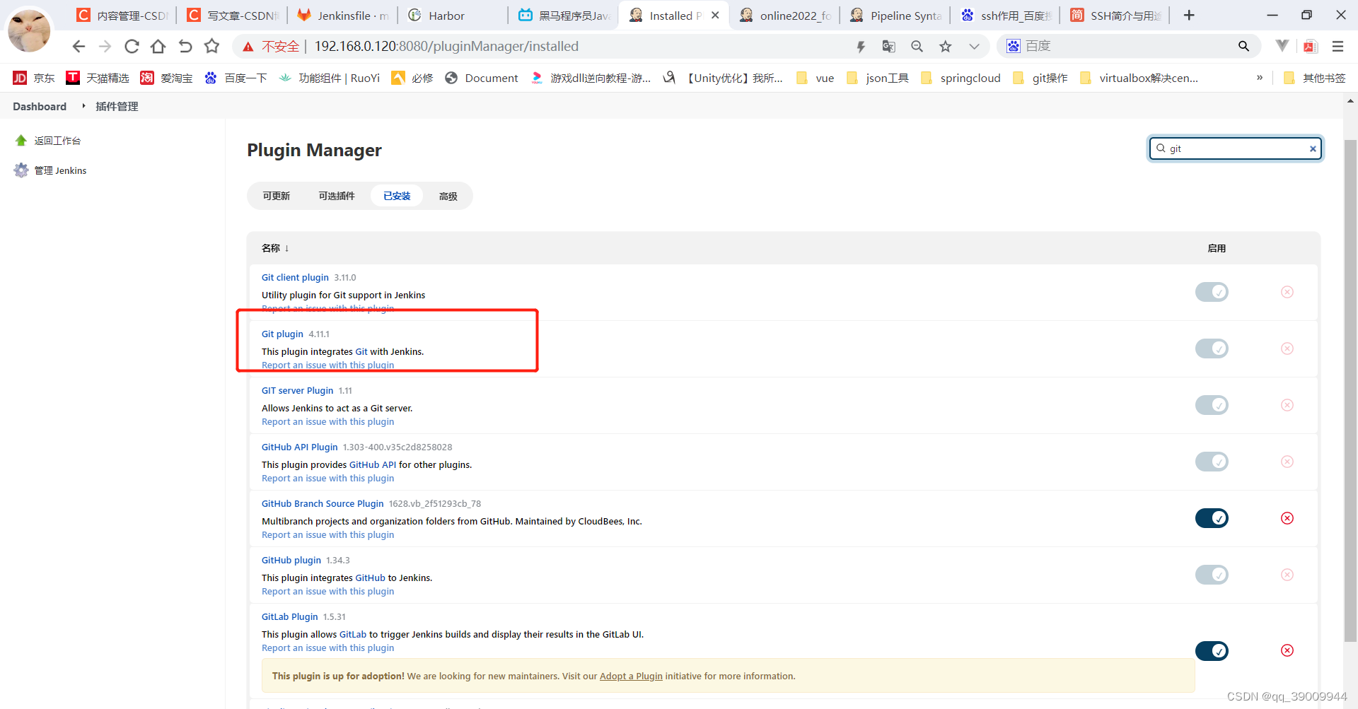Open the Git client plugin link
Viewport: 1358px width, 709px height.
click(x=295, y=278)
